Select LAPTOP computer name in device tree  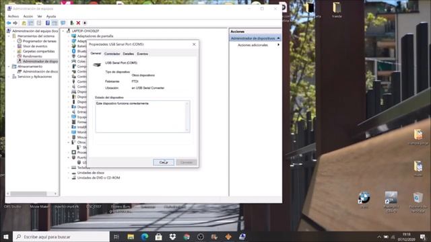(86, 32)
